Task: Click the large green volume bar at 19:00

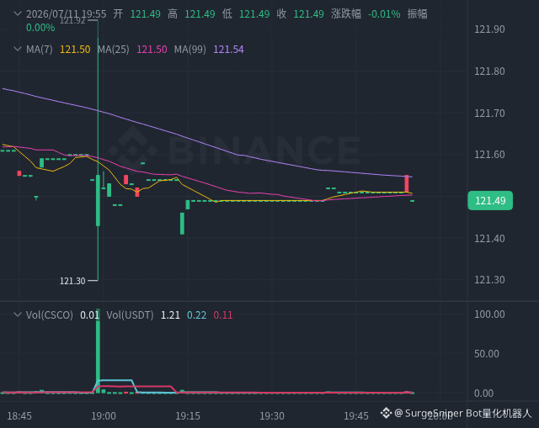Action: pos(98,351)
